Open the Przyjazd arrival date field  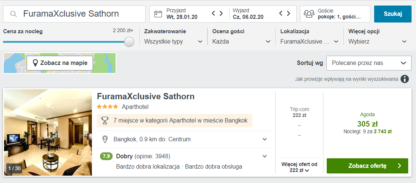182,14
